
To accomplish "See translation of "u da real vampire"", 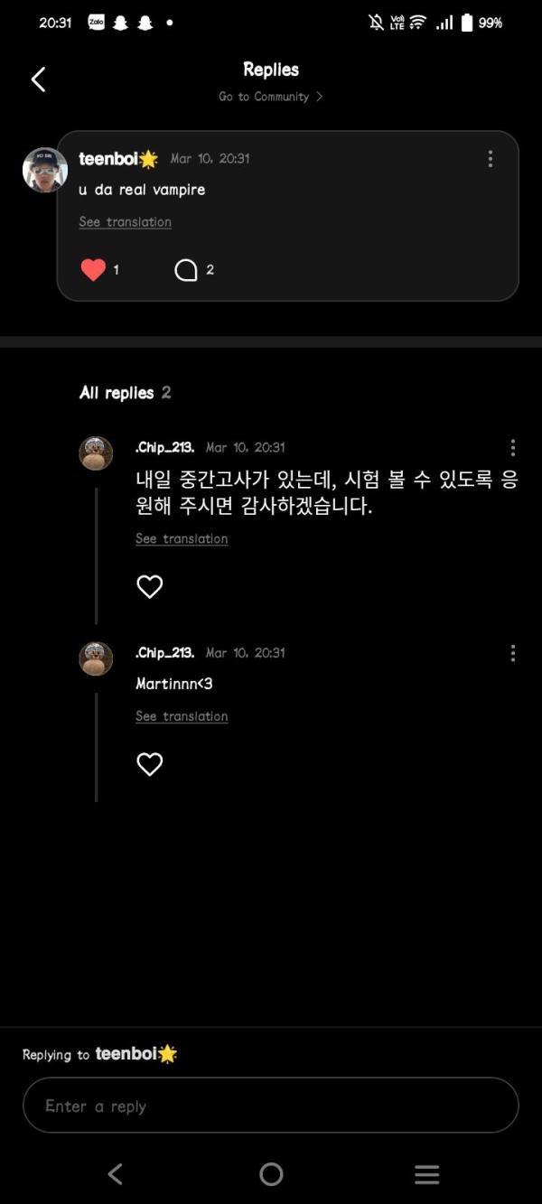I will (x=125, y=222).
